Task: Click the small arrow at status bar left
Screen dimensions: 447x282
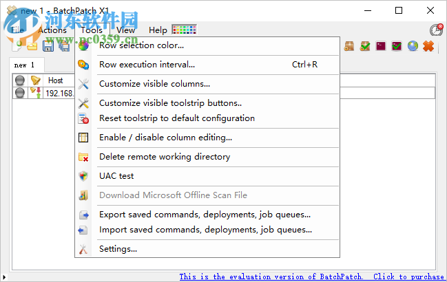Action: 4,277
